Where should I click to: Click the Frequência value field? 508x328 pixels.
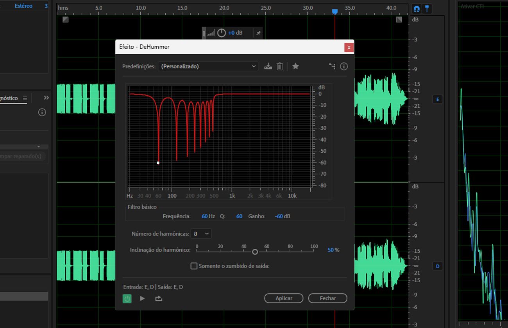tap(204, 216)
